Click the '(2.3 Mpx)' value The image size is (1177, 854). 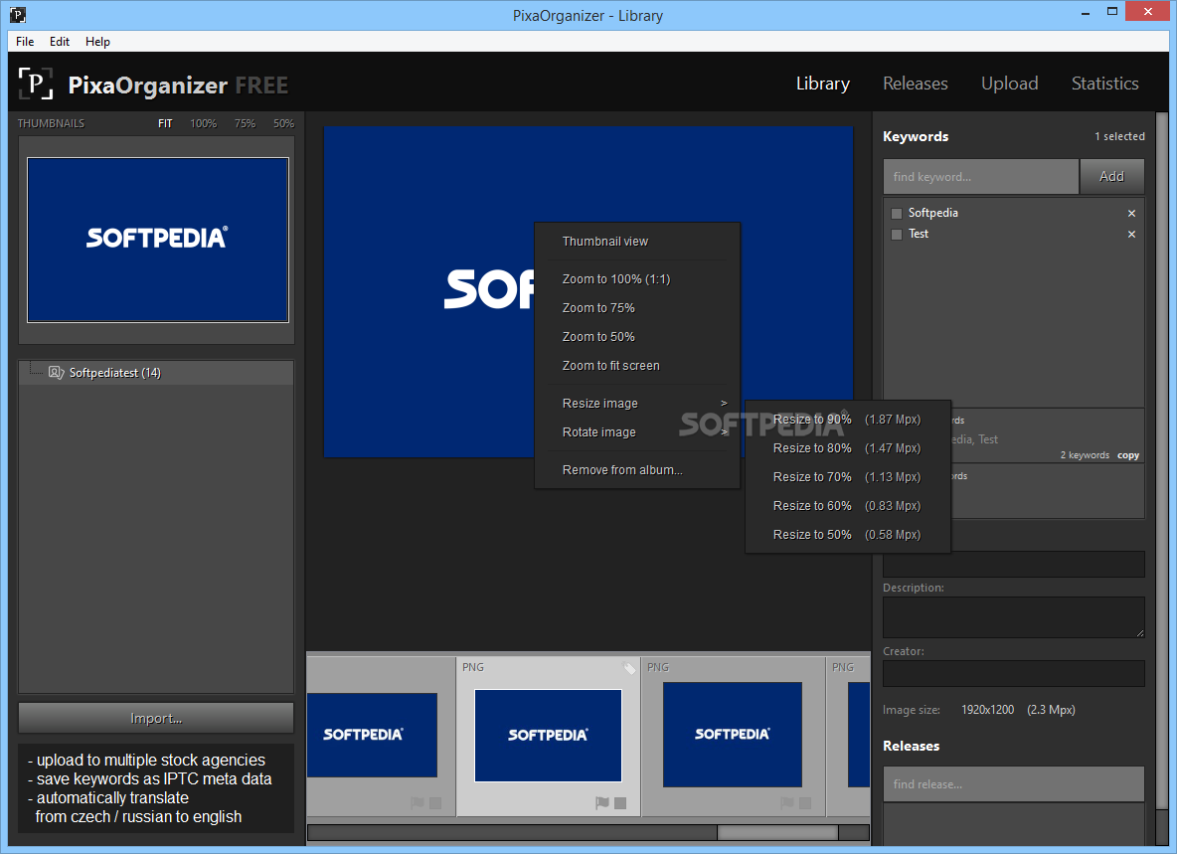click(1051, 710)
